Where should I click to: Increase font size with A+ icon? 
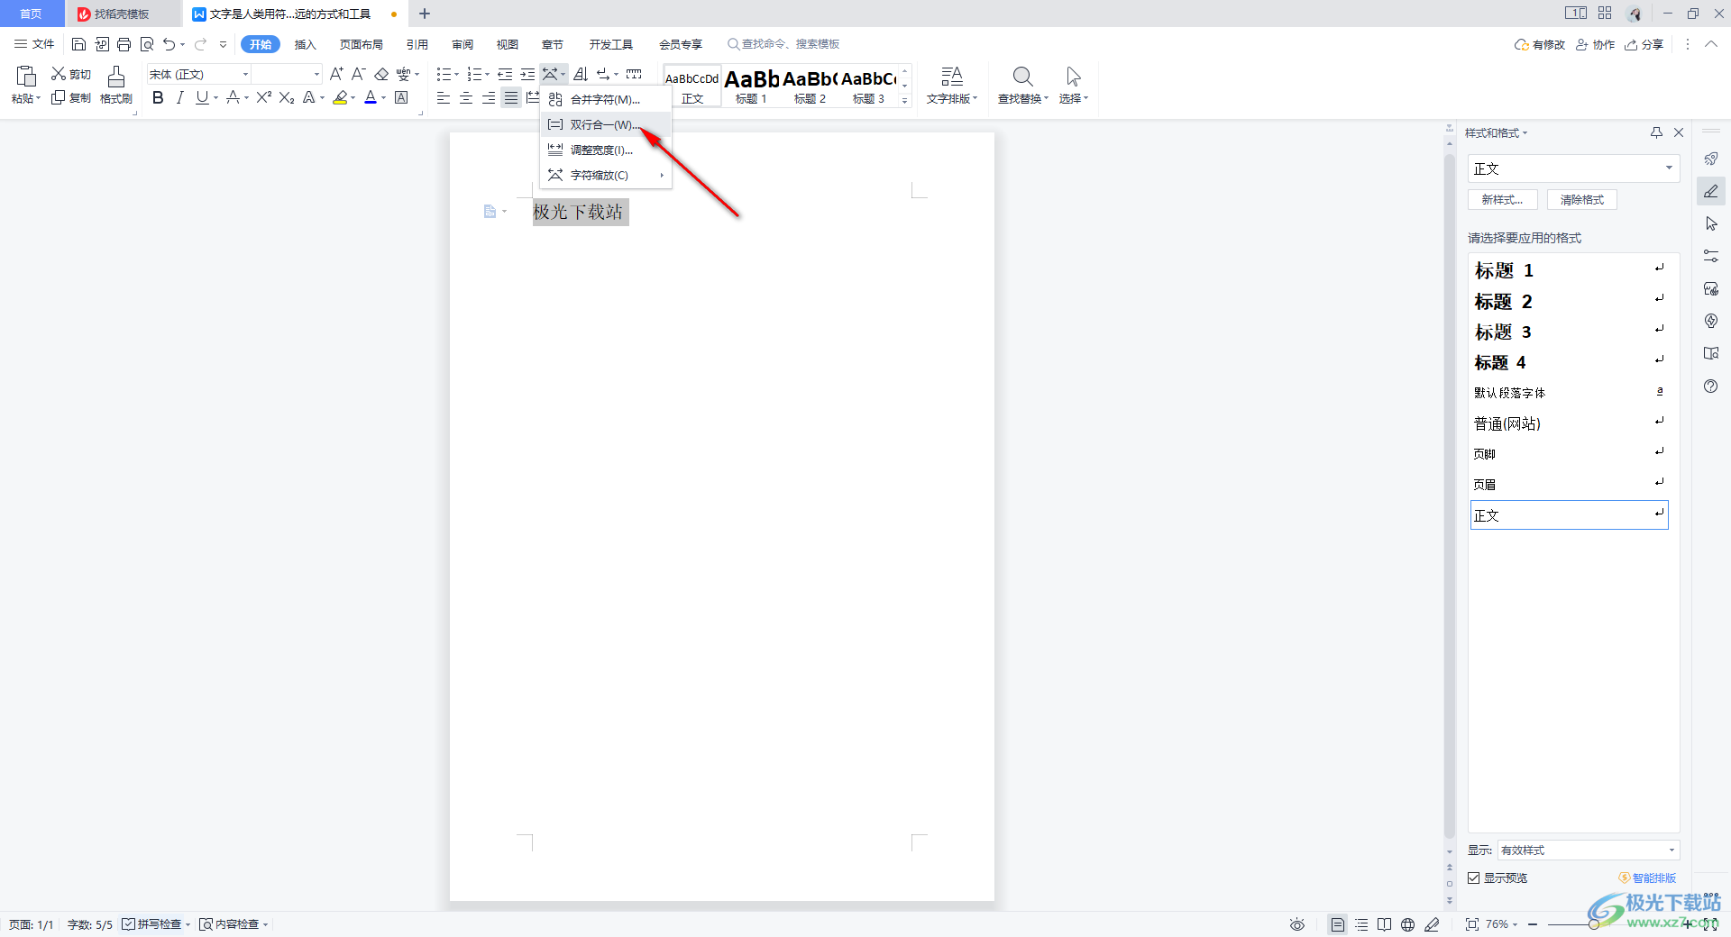point(336,74)
